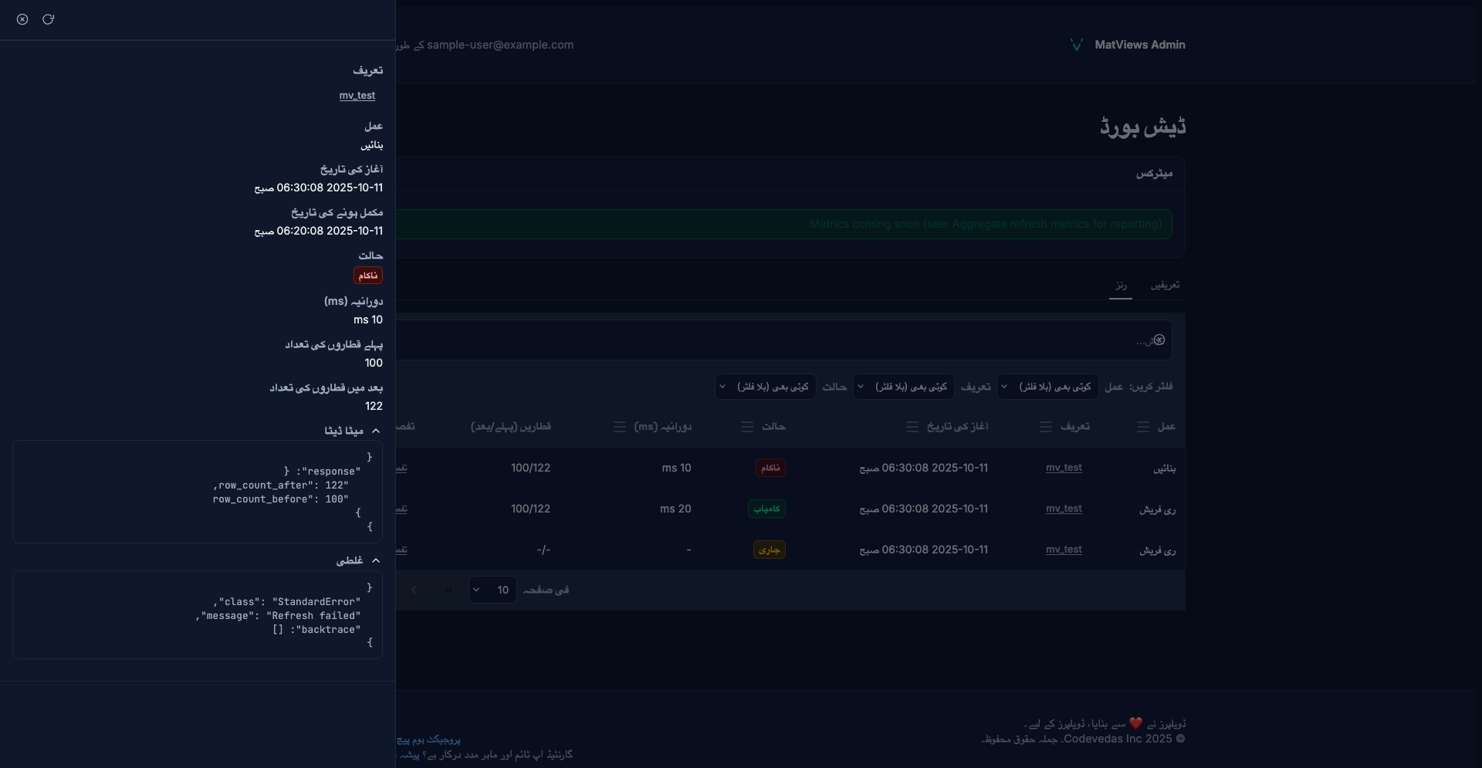Sort by عمل column menu icon
The height and width of the screenshot is (768, 1482).
(x=1143, y=427)
